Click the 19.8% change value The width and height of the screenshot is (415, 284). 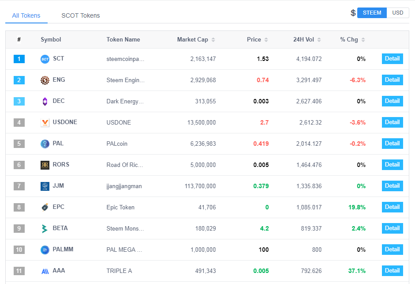pyautogui.click(x=357, y=207)
